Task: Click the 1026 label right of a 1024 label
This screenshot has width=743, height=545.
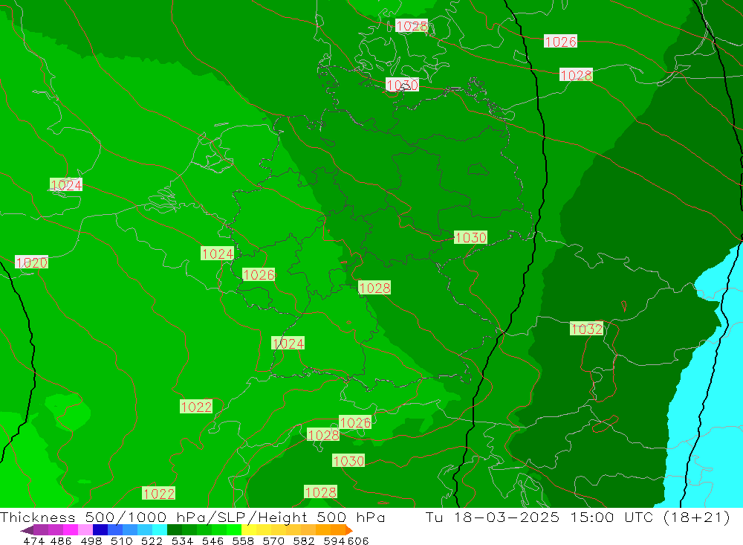Action: click(x=259, y=274)
